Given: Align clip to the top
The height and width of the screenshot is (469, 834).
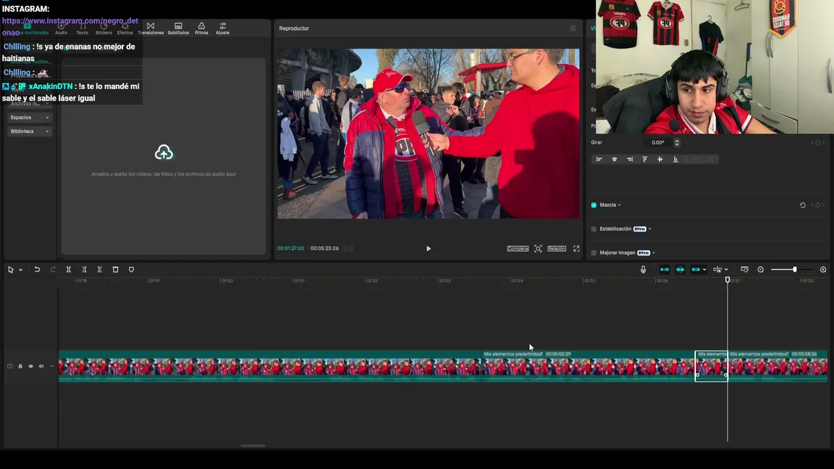Looking at the screenshot, I should 645,159.
